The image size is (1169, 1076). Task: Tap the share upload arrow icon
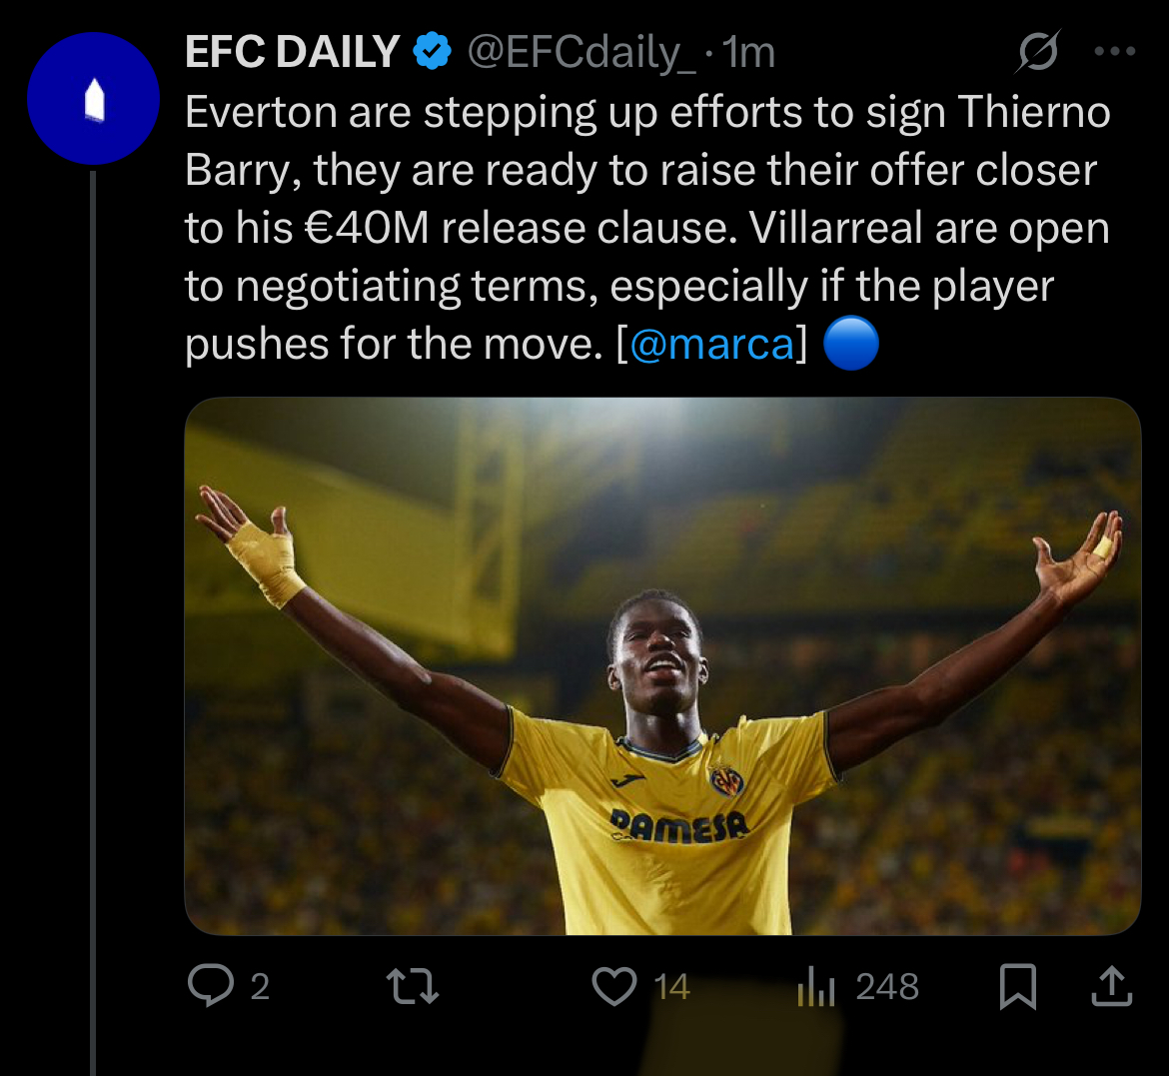tap(1111, 987)
